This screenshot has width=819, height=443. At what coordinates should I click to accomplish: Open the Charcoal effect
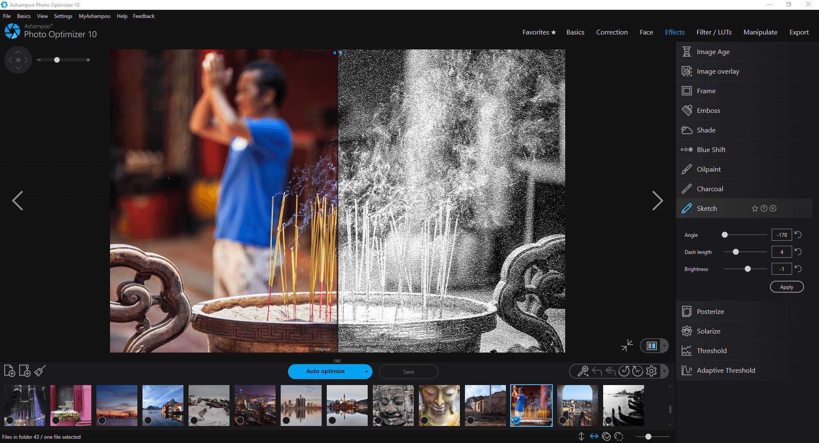pos(709,189)
